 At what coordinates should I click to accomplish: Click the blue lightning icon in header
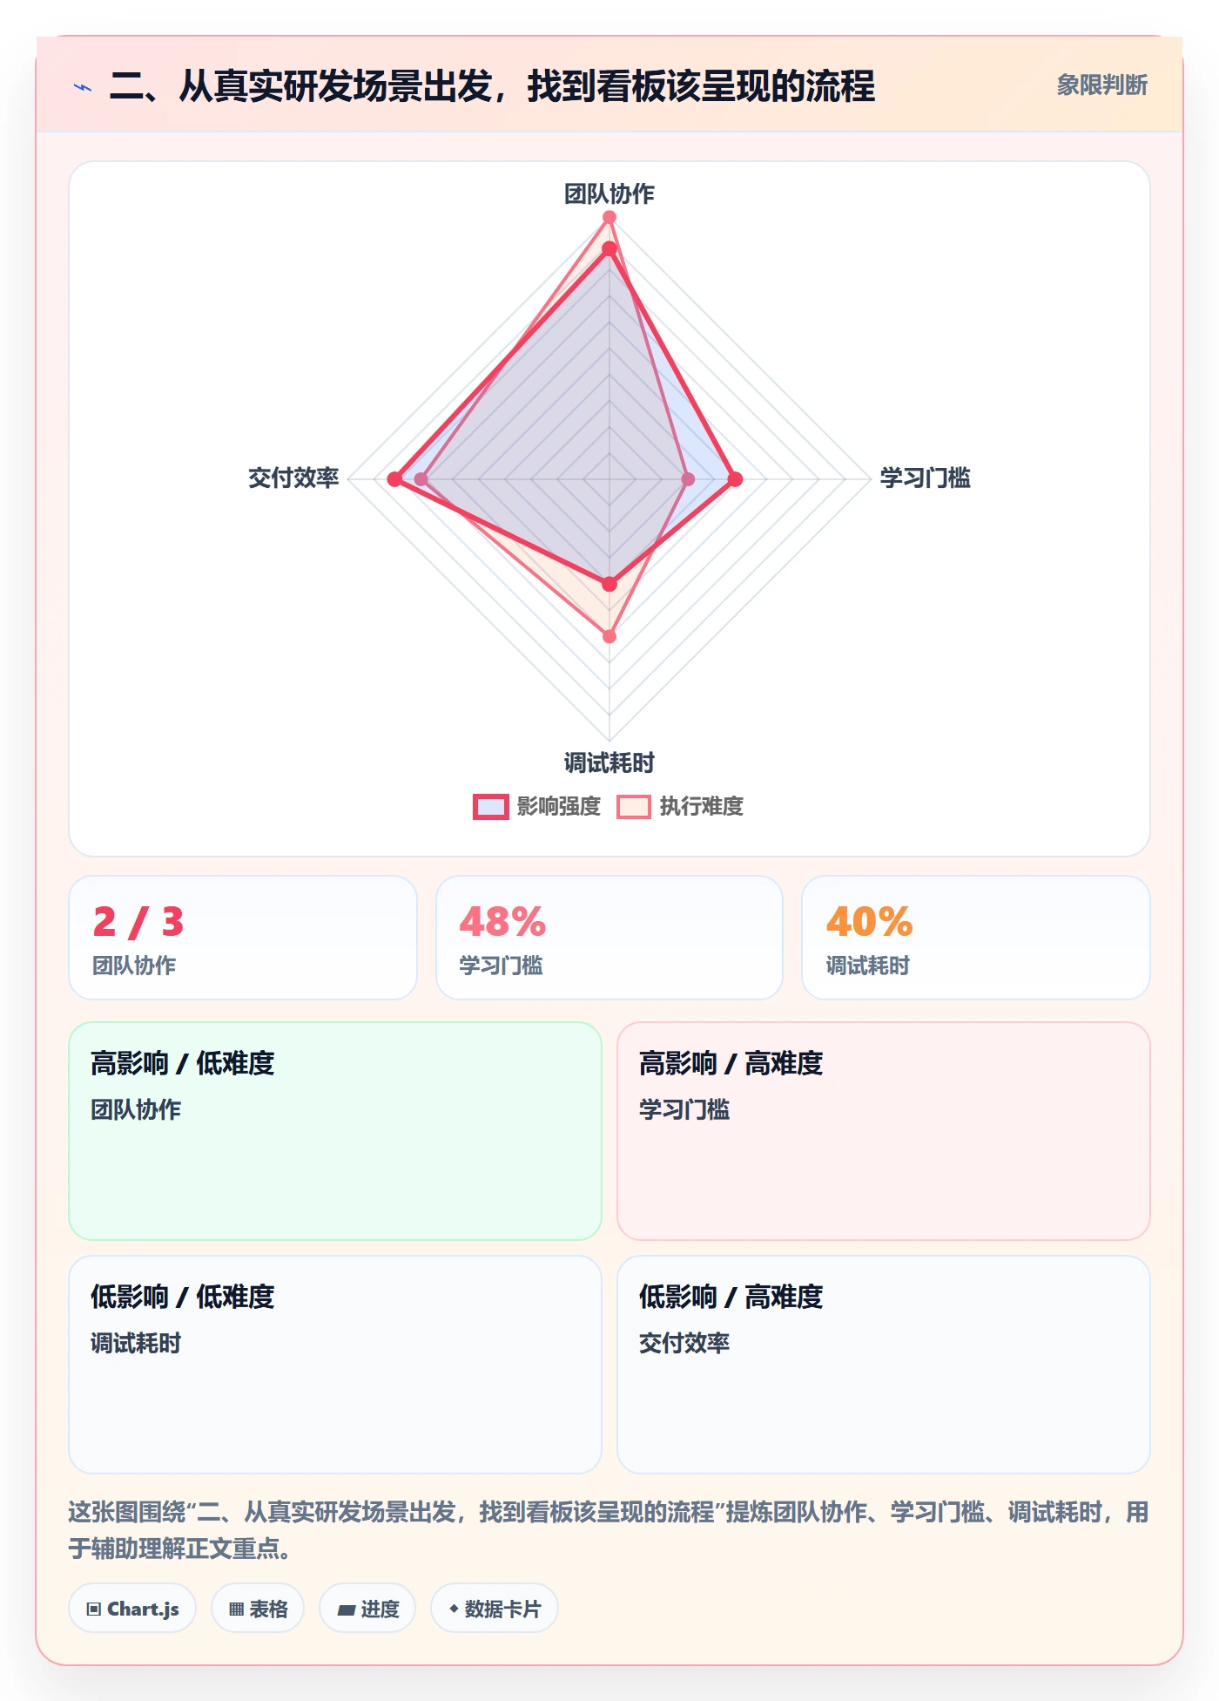83,87
